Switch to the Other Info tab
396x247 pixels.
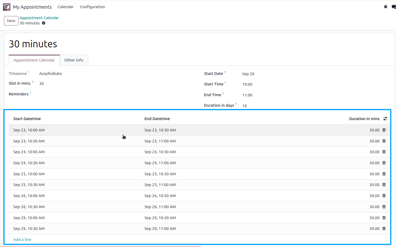click(x=74, y=60)
